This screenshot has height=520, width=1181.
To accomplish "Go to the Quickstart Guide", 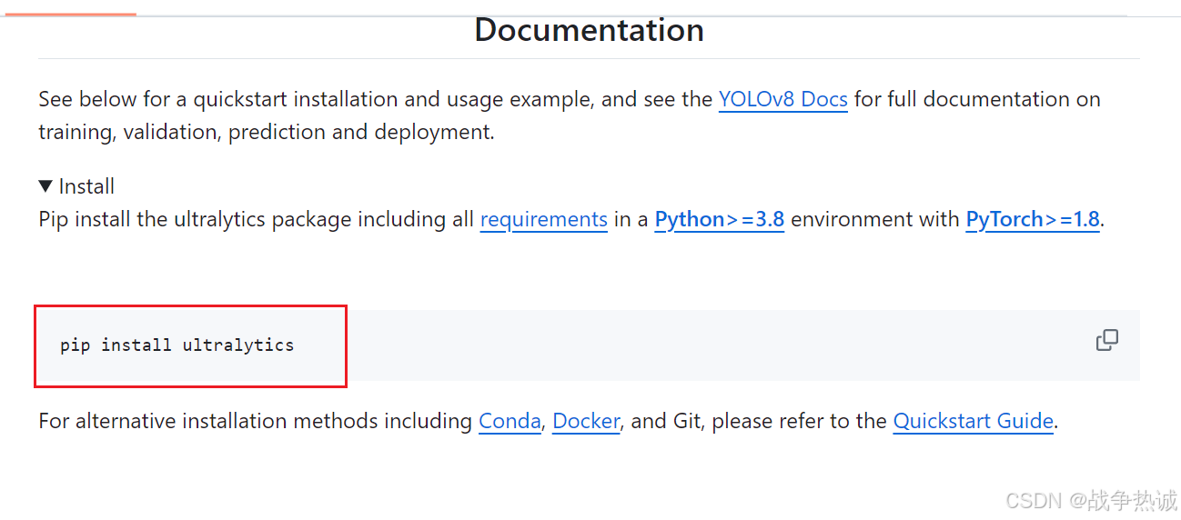I will pyautogui.click(x=973, y=421).
